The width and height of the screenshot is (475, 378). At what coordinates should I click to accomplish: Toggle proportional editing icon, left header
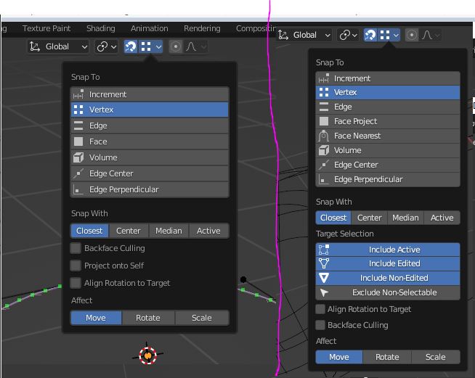176,46
